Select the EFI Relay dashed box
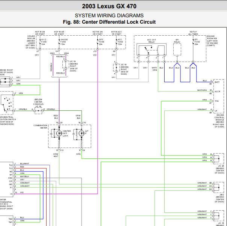The width and height of the screenshot is (227, 226). tap(177, 50)
